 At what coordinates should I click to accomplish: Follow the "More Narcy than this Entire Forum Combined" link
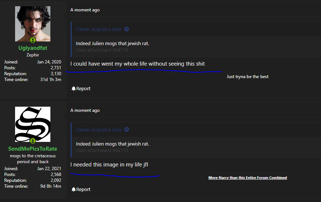tap(247, 178)
